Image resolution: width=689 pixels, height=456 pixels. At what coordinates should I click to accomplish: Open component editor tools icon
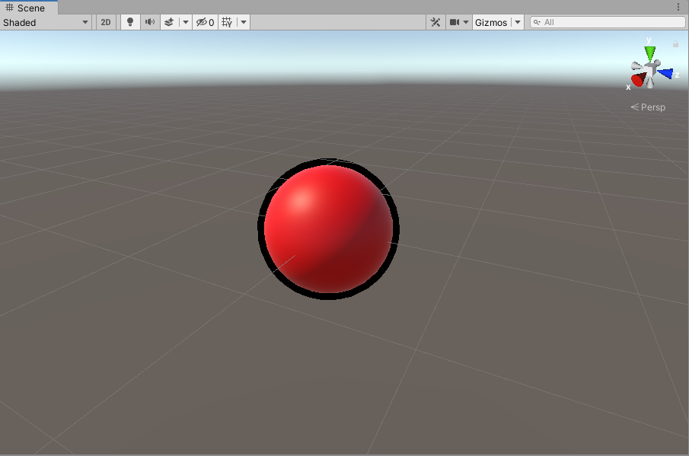click(x=435, y=22)
